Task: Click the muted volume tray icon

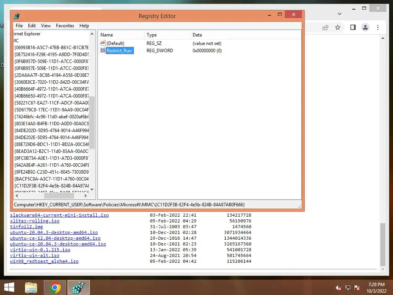Action: coord(339,288)
